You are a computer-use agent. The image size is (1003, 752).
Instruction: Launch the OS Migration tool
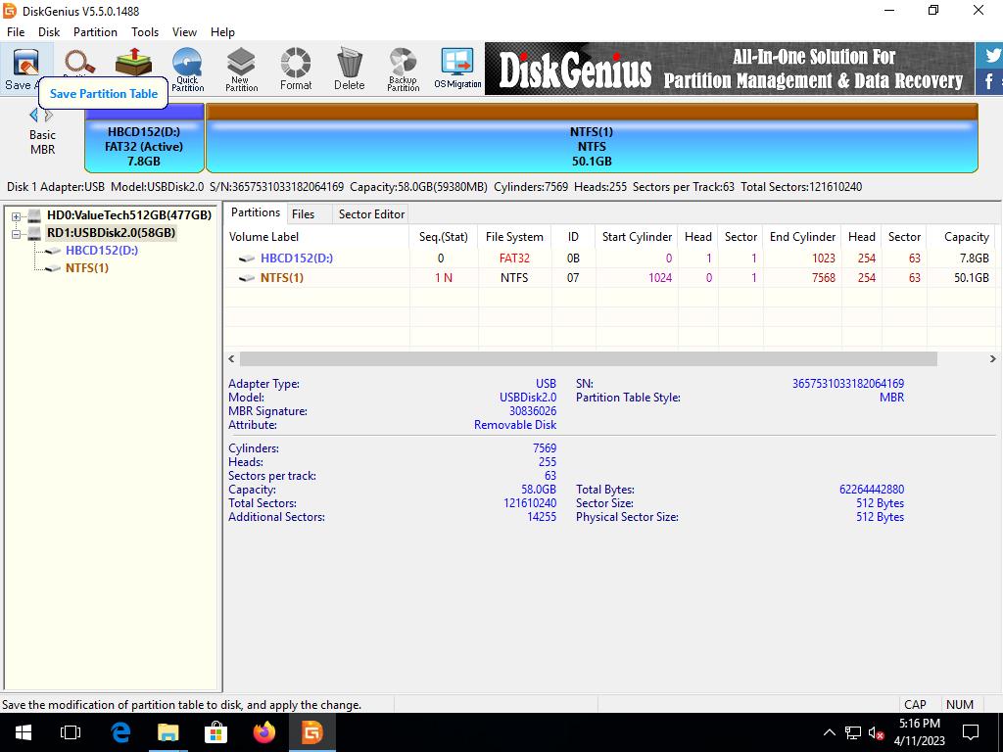point(457,70)
